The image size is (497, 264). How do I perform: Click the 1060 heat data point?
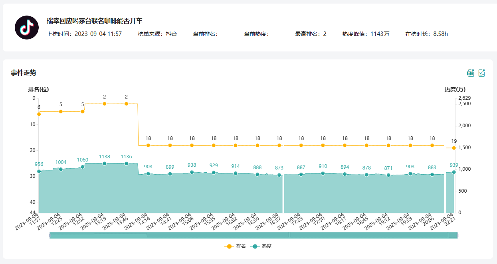coord(83,167)
